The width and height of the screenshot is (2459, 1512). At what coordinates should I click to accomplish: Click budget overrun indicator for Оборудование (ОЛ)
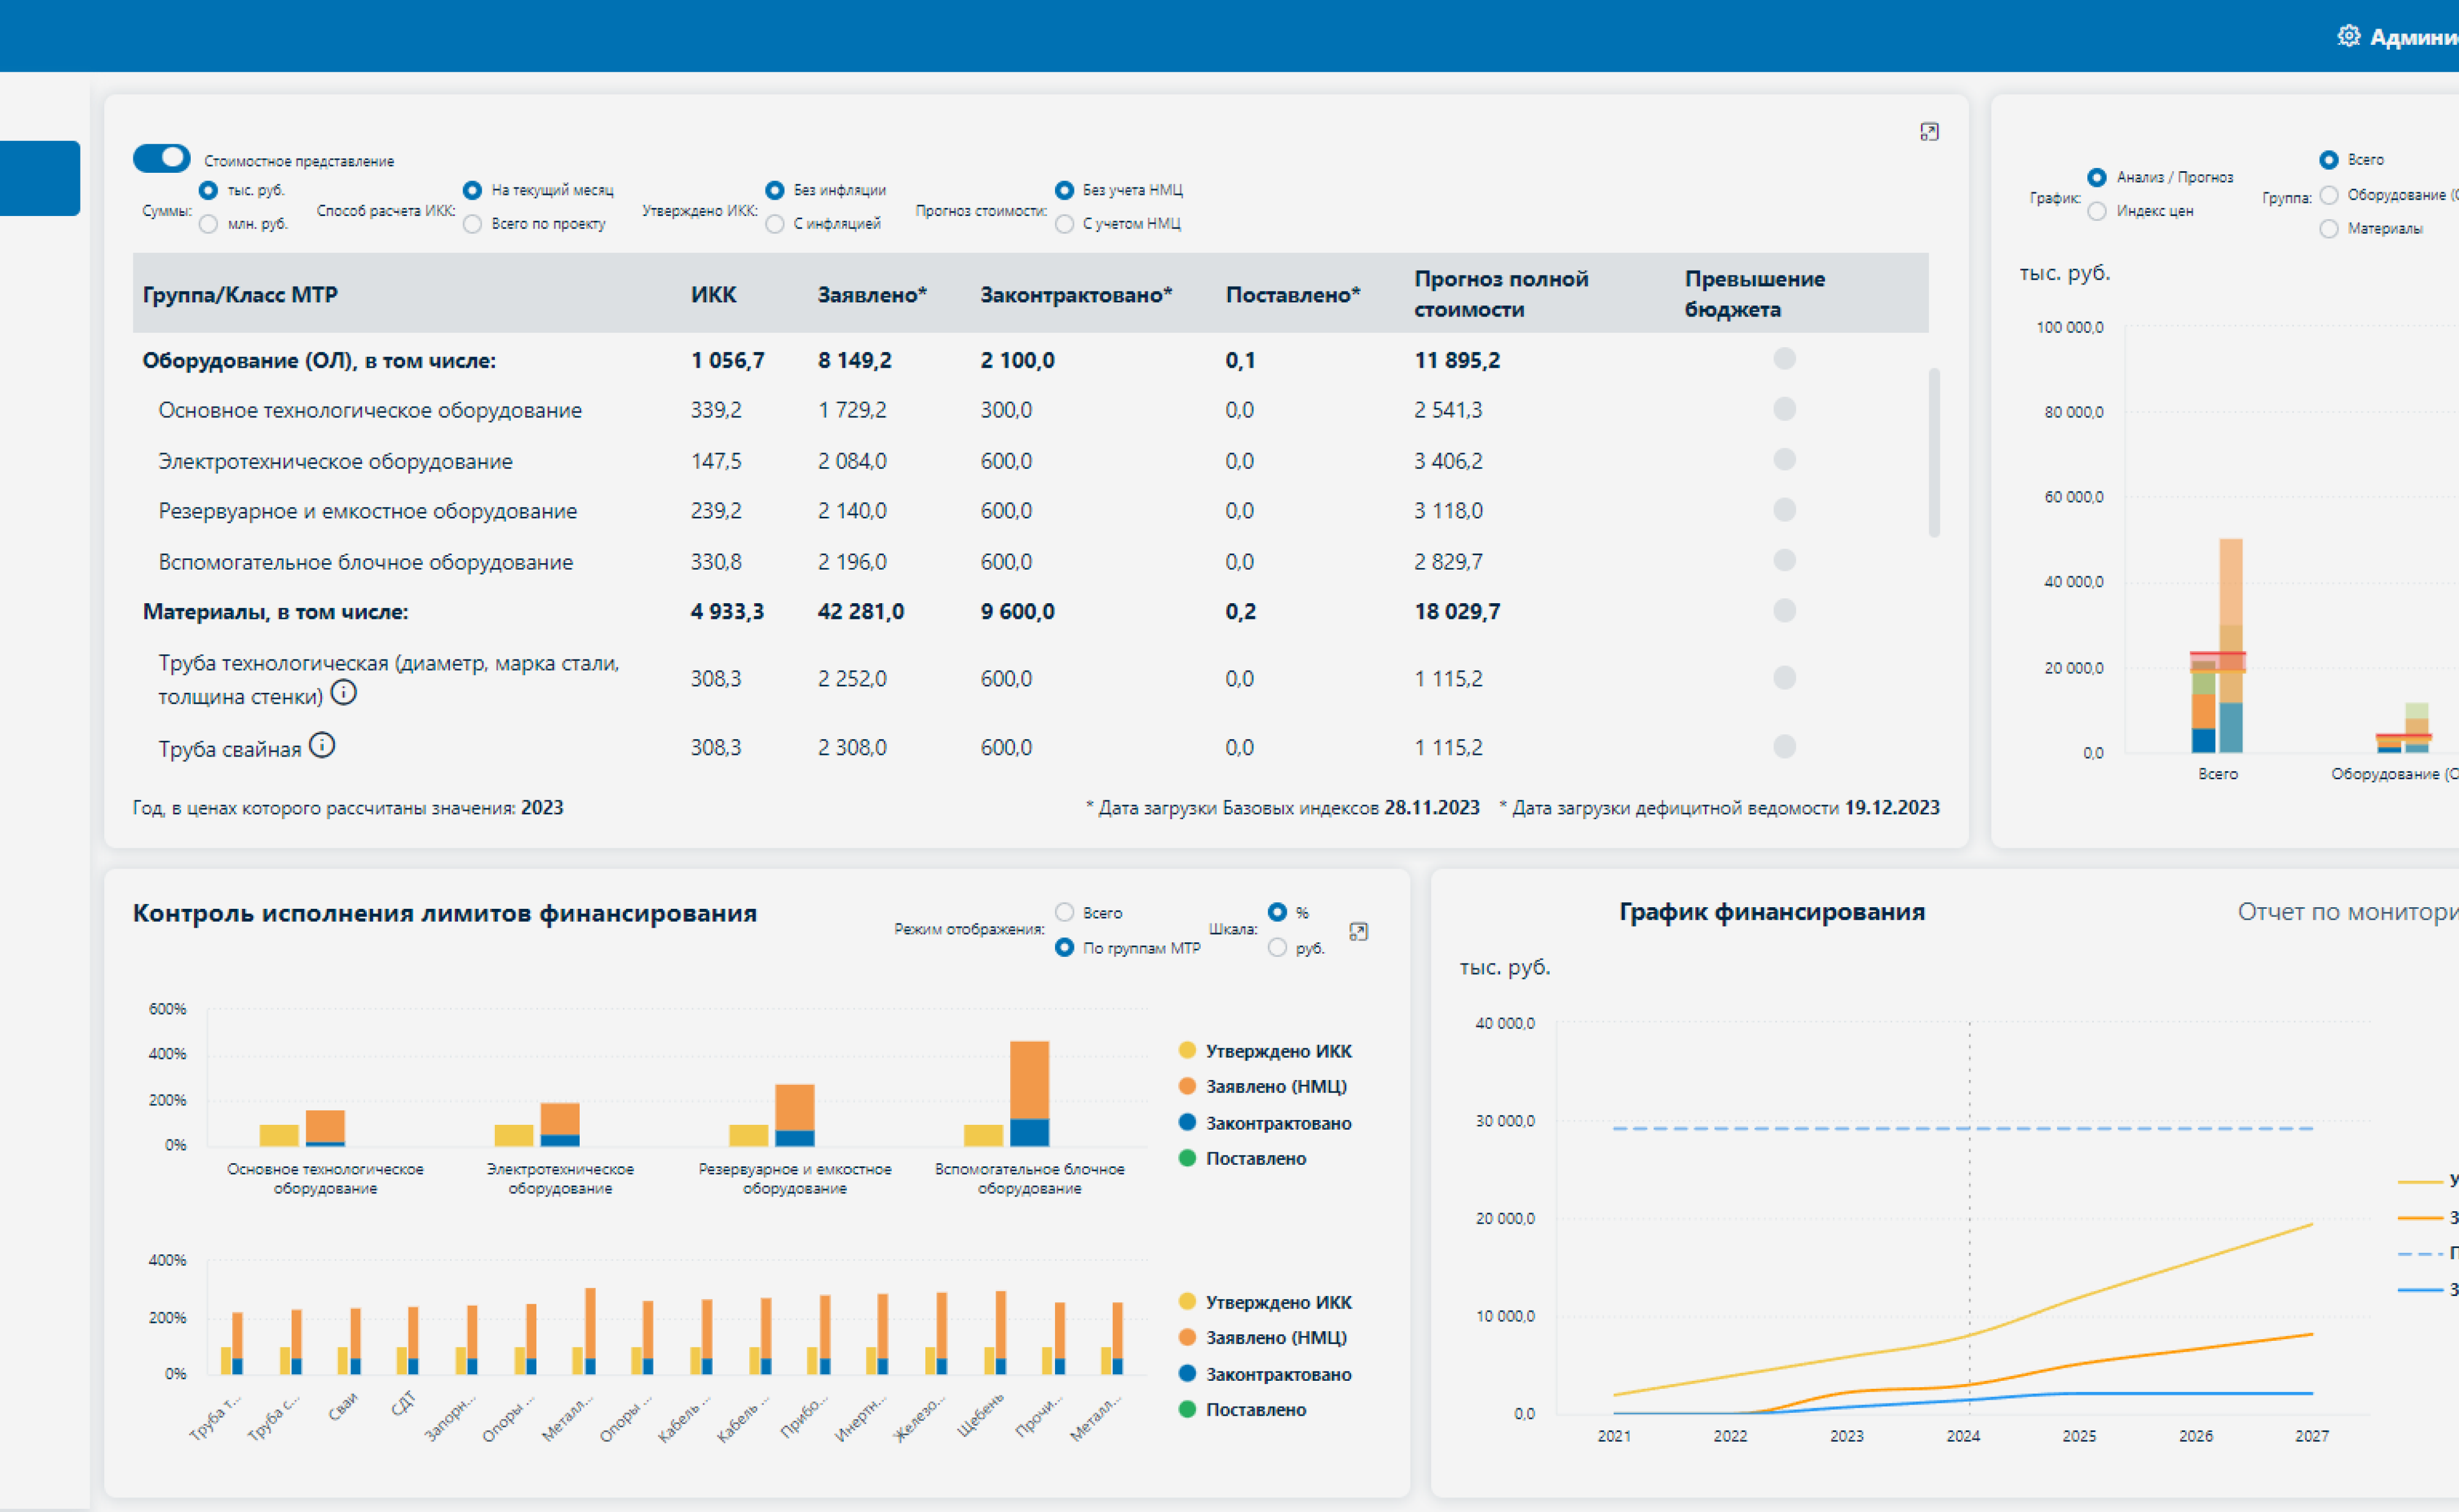coord(1784,358)
